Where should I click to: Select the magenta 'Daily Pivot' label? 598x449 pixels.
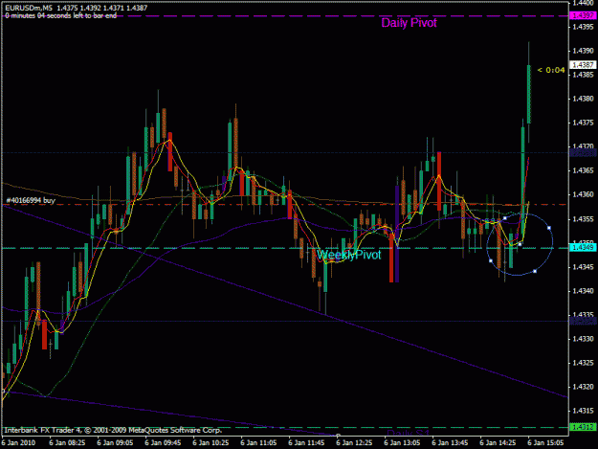point(409,23)
